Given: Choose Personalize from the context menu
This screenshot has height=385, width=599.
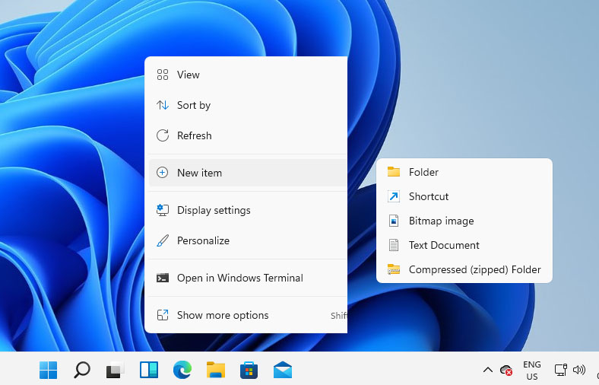Looking at the screenshot, I should (248, 240).
